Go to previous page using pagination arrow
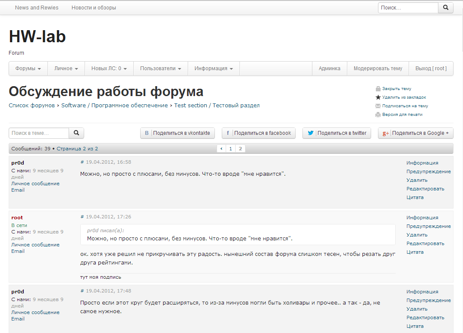The height and width of the screenshot is (333, 463). (x=221, y=149)
